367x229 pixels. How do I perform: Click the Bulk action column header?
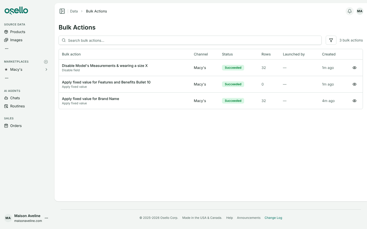point(71,54)
